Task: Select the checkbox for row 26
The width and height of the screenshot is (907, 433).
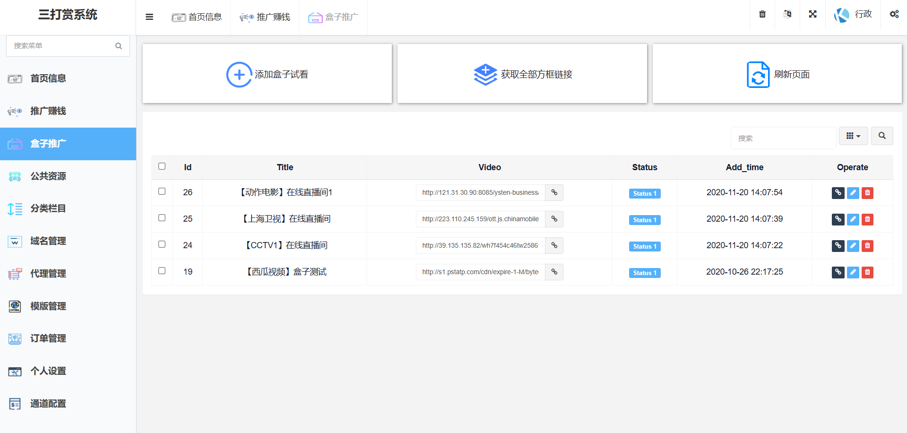Action: point(162,191)
